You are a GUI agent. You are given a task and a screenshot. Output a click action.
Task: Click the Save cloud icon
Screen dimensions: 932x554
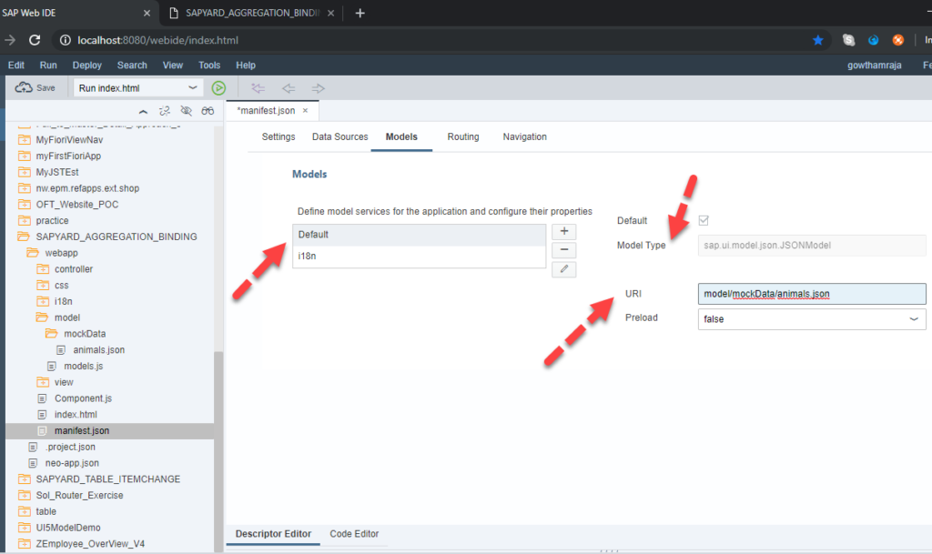[x=24, y=88]
